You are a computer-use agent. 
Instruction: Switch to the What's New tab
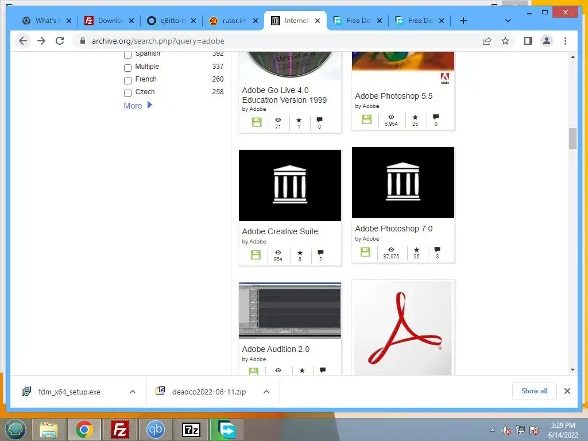pyautogui.click(x=47, y=21)
